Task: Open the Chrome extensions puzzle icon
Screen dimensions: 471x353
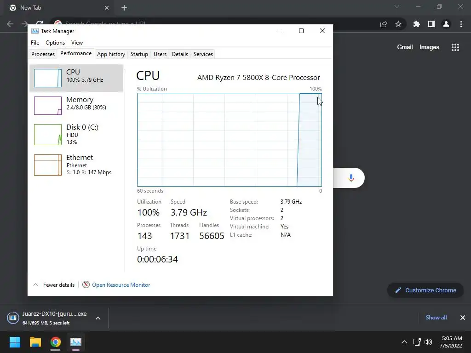Action: [417, 24]
